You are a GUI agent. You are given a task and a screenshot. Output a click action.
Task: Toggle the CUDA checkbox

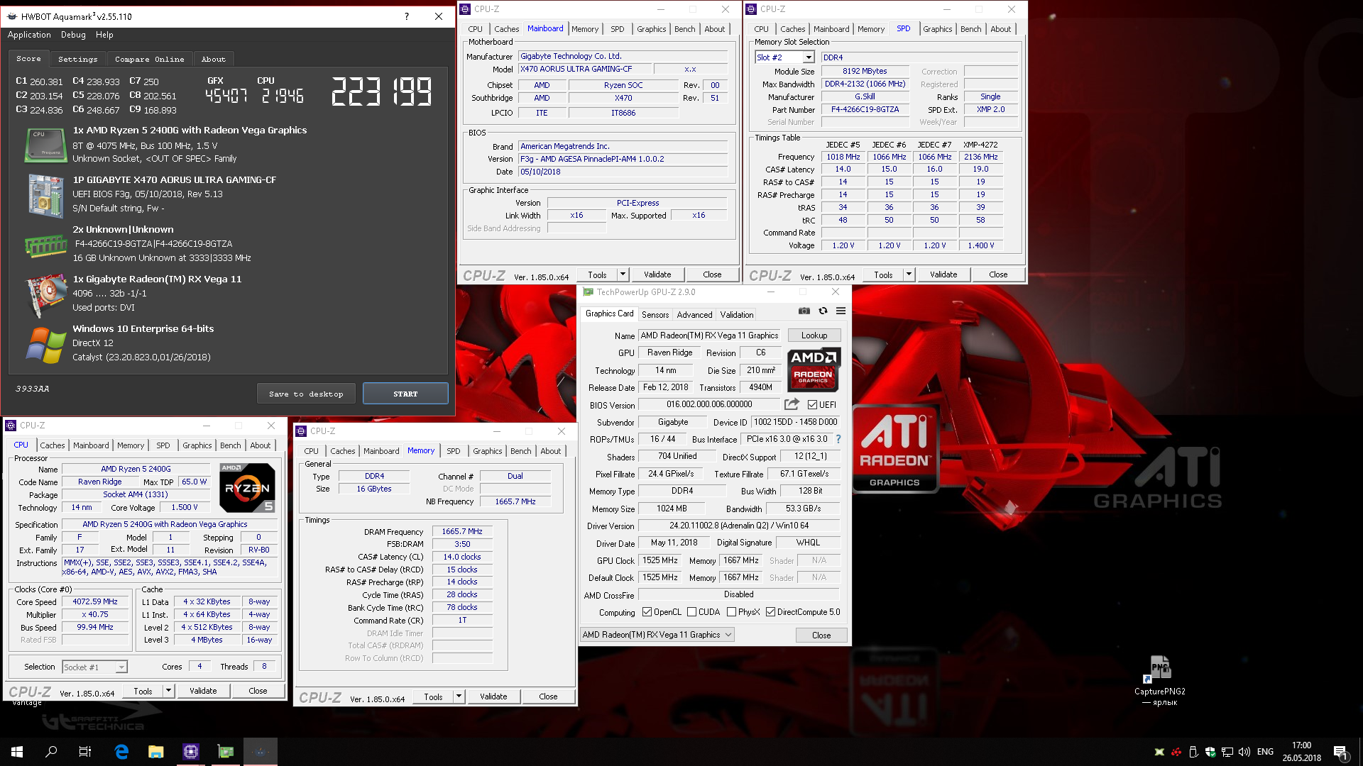tap(691, 612)
